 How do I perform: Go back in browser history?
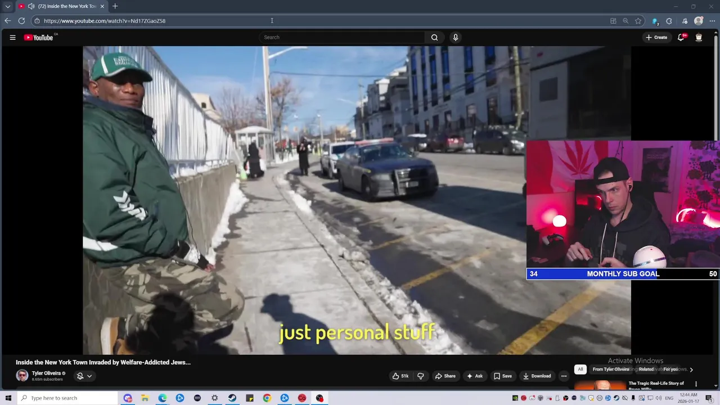point(7,21)
